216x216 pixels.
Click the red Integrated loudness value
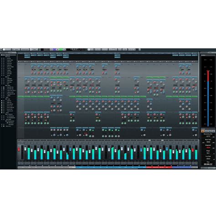tap(208, 148)
